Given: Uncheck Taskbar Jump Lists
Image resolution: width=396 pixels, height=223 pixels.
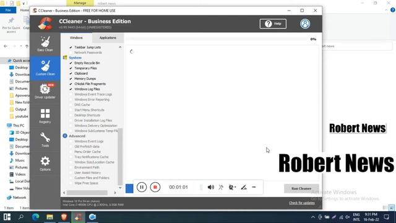Looking at the screenshot, I should (x=71, y=47).
